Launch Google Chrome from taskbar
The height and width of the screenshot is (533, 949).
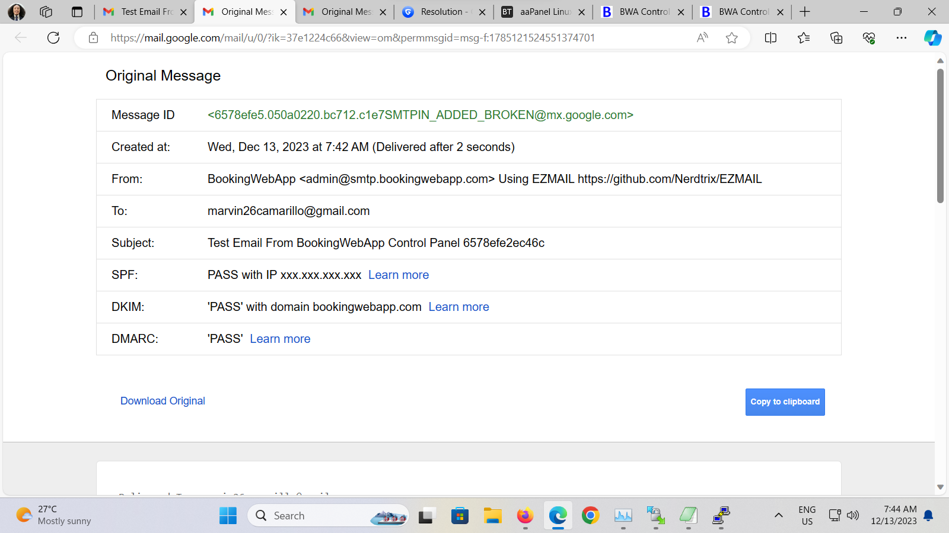point(590,516)
